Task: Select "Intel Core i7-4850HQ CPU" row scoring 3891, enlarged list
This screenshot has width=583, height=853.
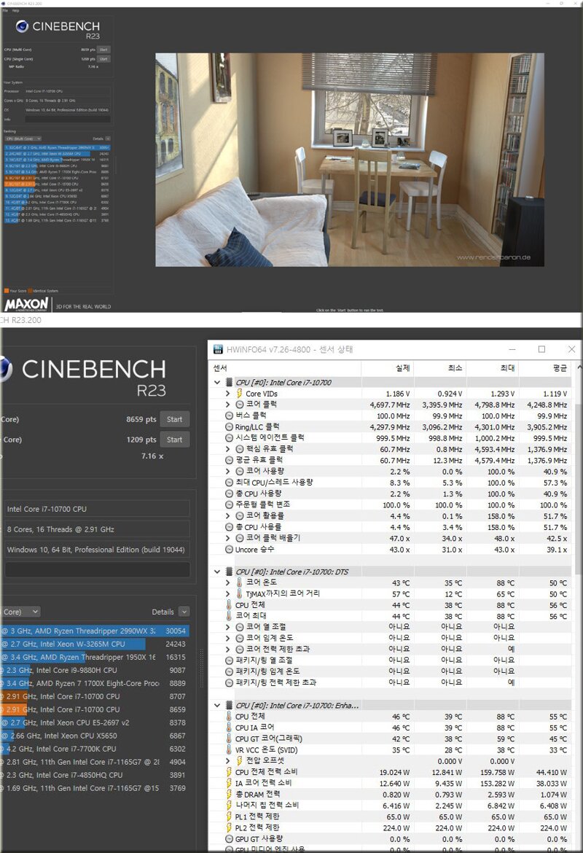Action: coord(95,775)
